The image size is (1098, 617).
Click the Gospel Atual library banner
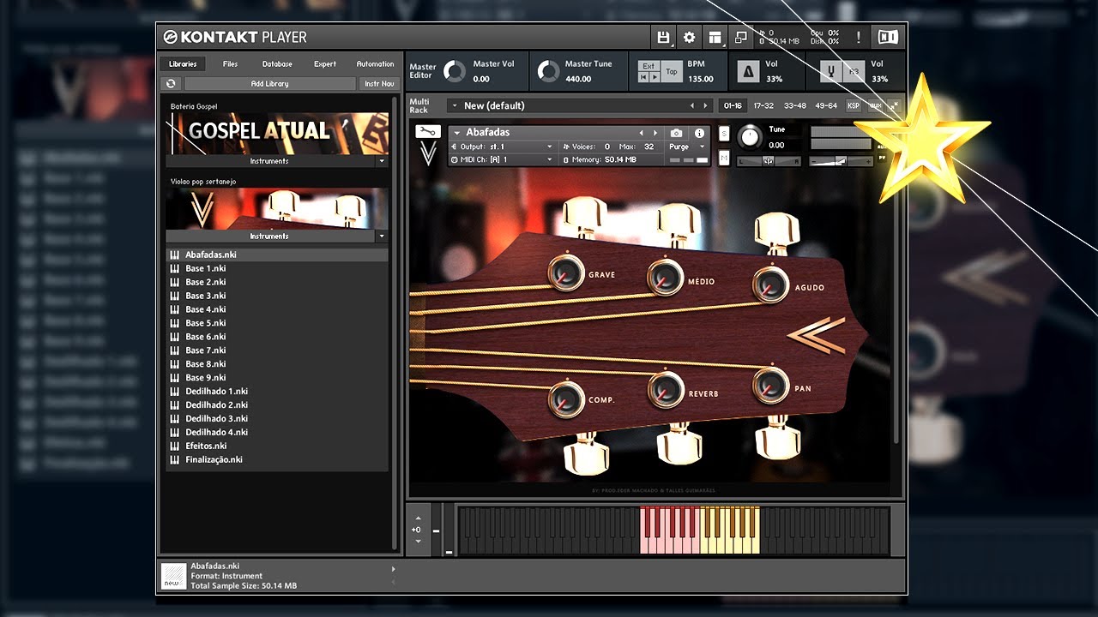point(277,133)
